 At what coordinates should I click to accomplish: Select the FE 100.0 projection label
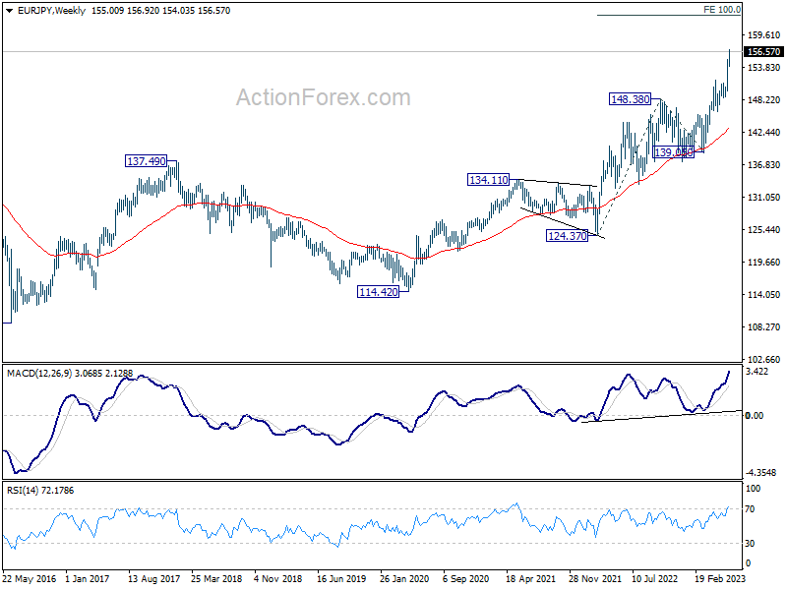722,10
